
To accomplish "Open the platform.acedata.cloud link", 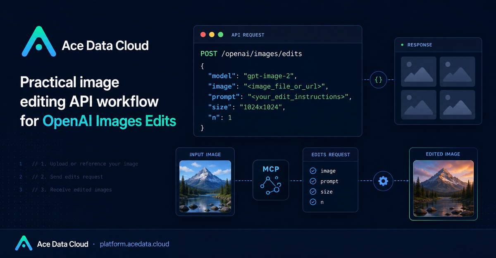I will tap(134, 244).
